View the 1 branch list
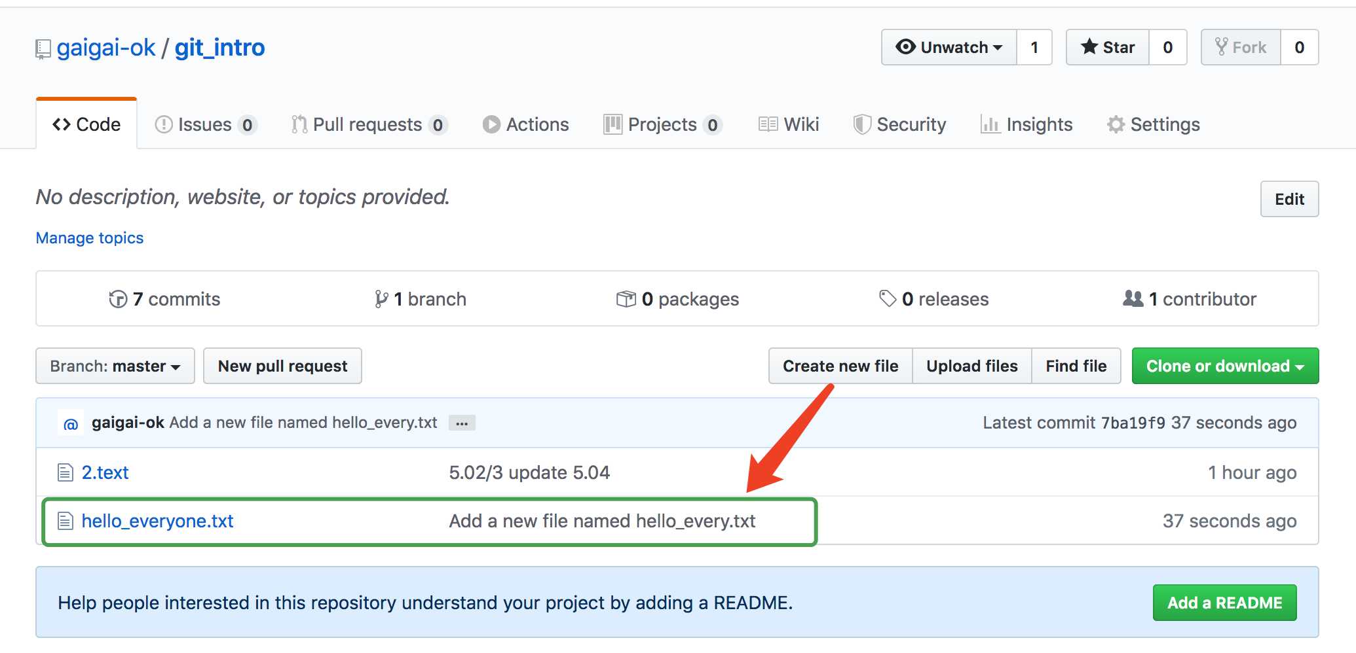The image size is (1356, 653). (x=420, y=299)
